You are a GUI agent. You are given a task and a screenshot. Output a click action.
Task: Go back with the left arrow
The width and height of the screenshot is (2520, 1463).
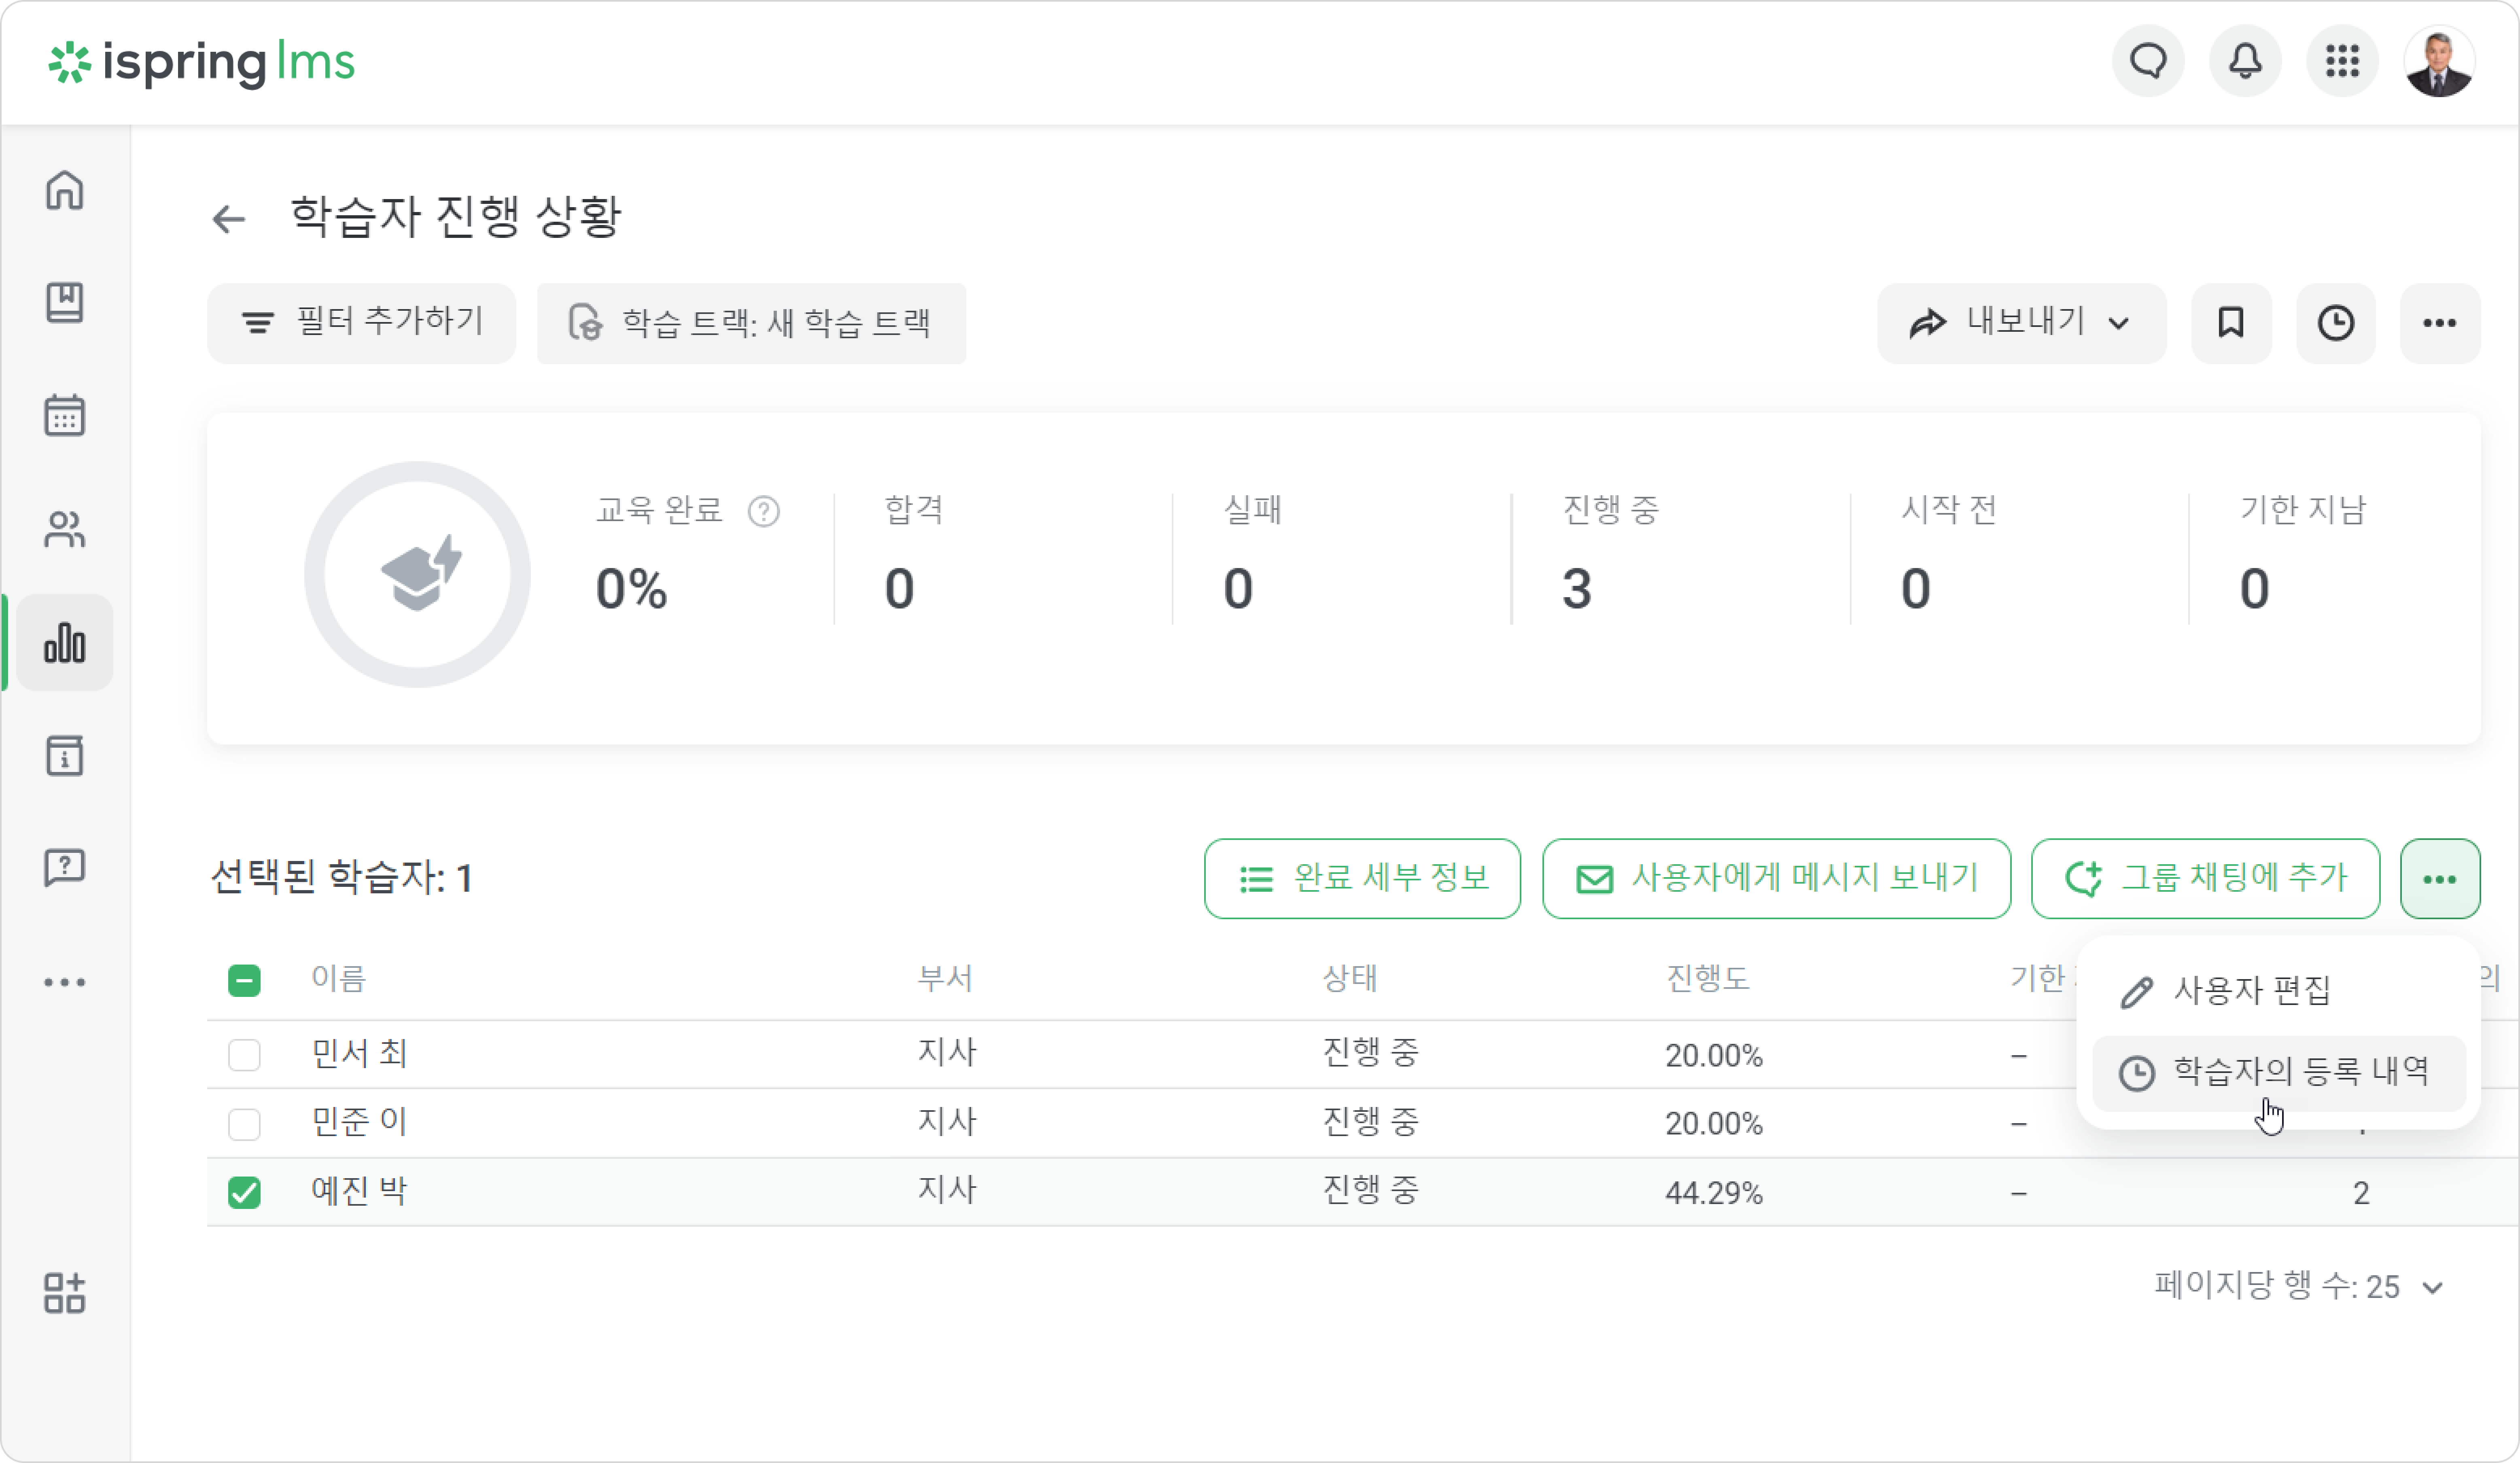(229, 219)
